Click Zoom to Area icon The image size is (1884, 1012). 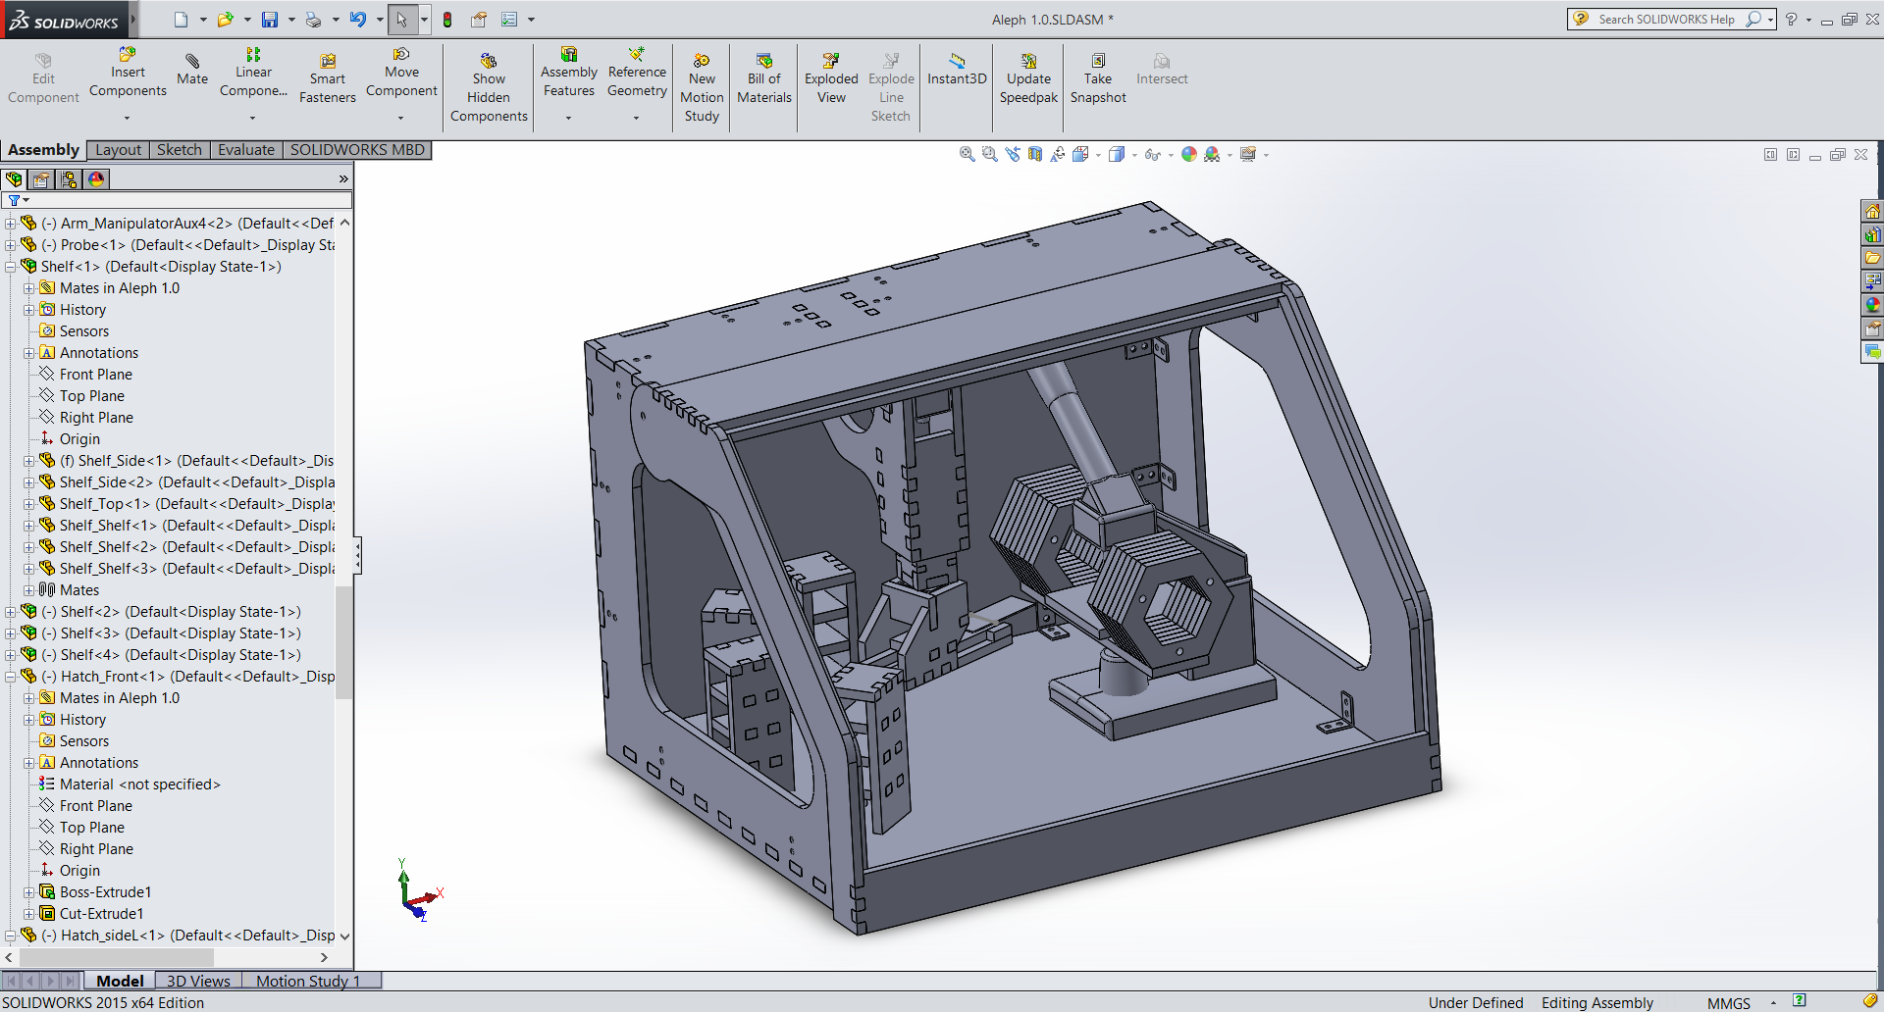click(989, 154)
